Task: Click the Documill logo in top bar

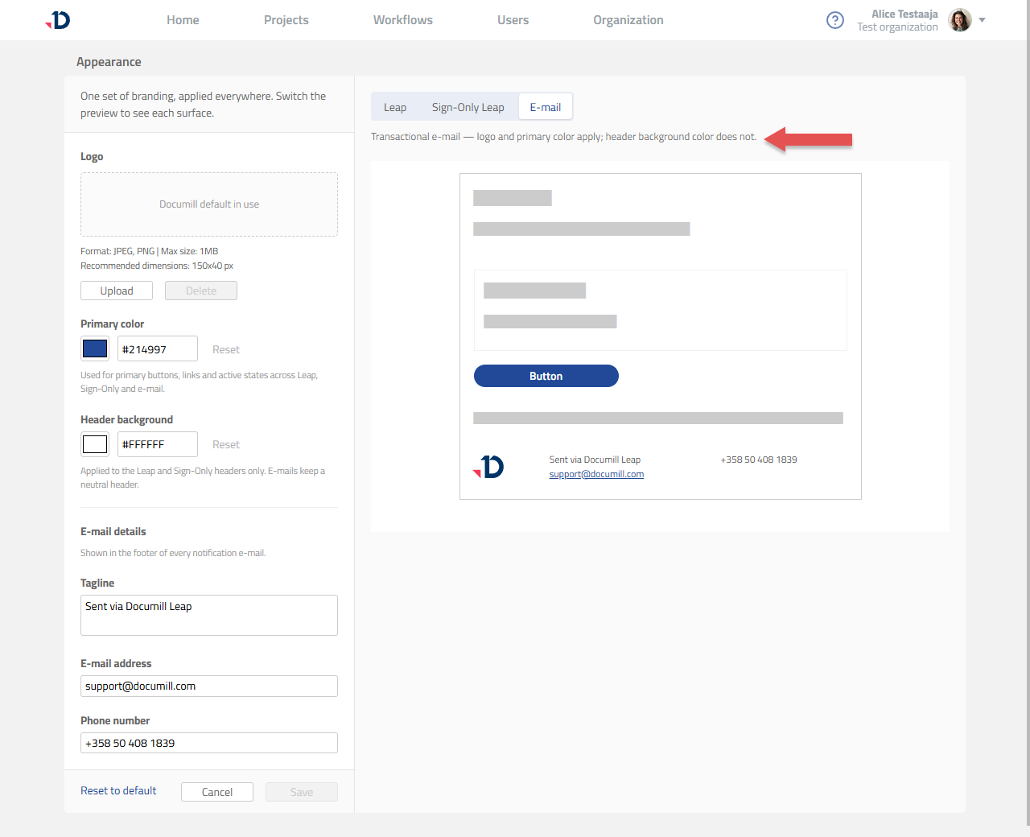Action: [x=58, y=20]
